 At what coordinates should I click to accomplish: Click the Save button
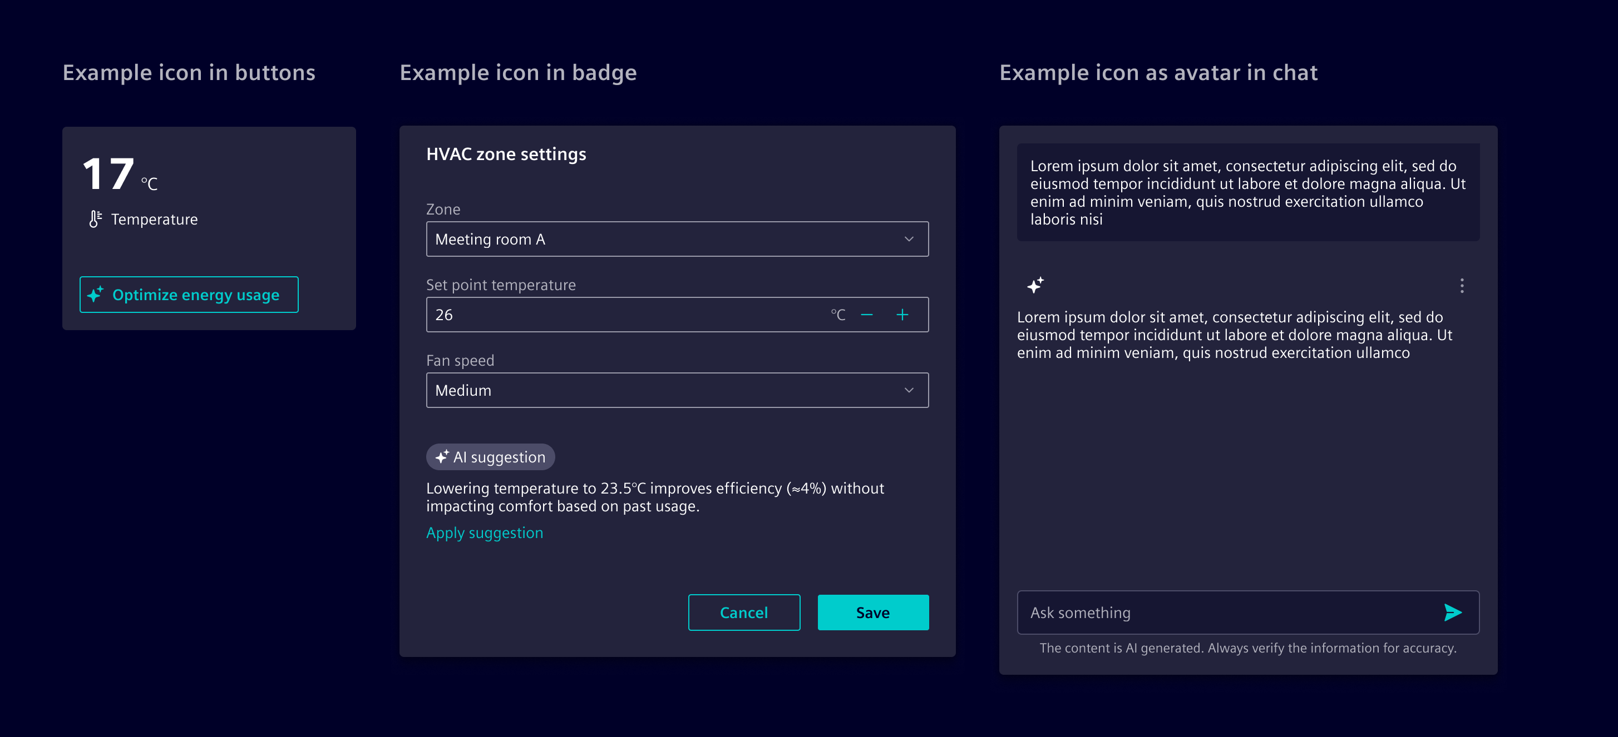(873, 612)
